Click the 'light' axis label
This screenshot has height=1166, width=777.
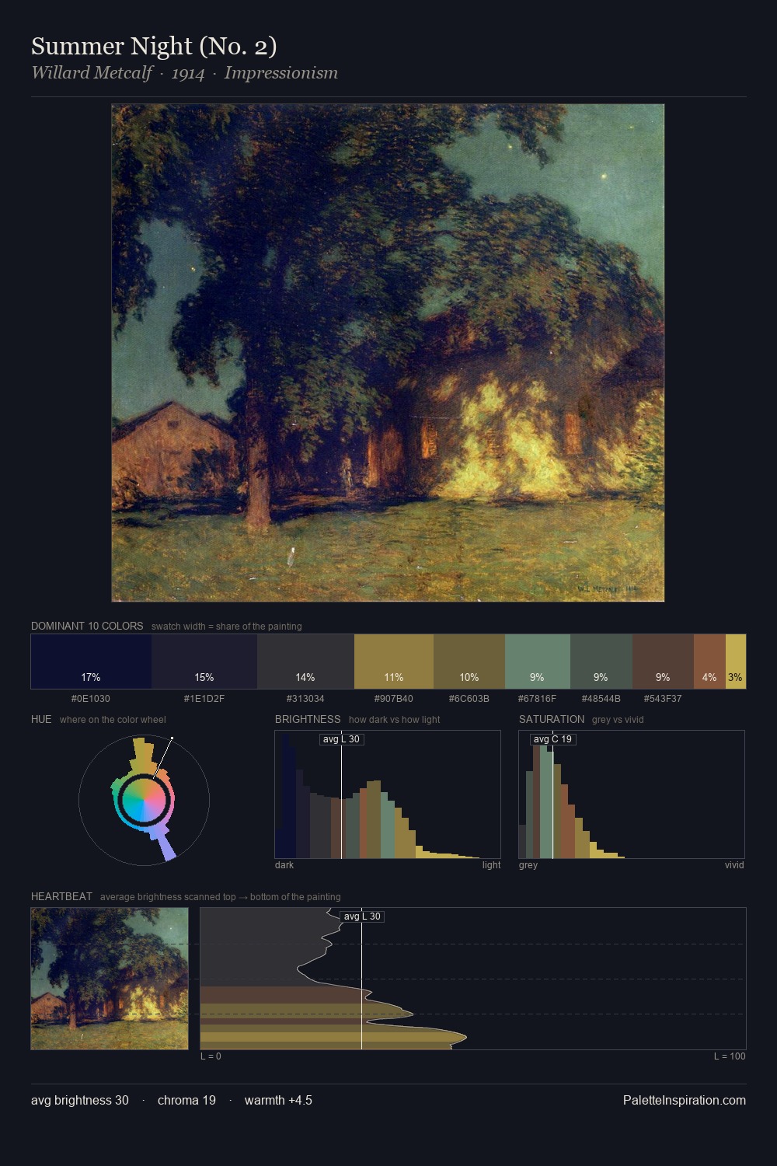(x=492, y=865)
